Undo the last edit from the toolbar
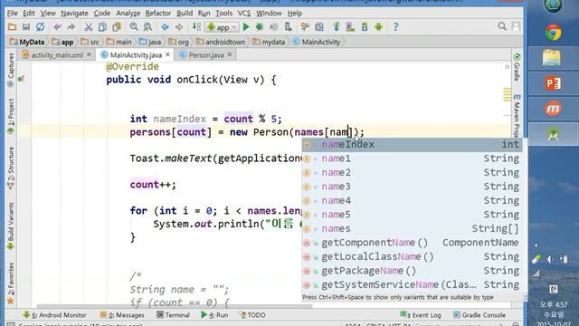This screenshot has height=326, width=579. (x=57, y=27)
